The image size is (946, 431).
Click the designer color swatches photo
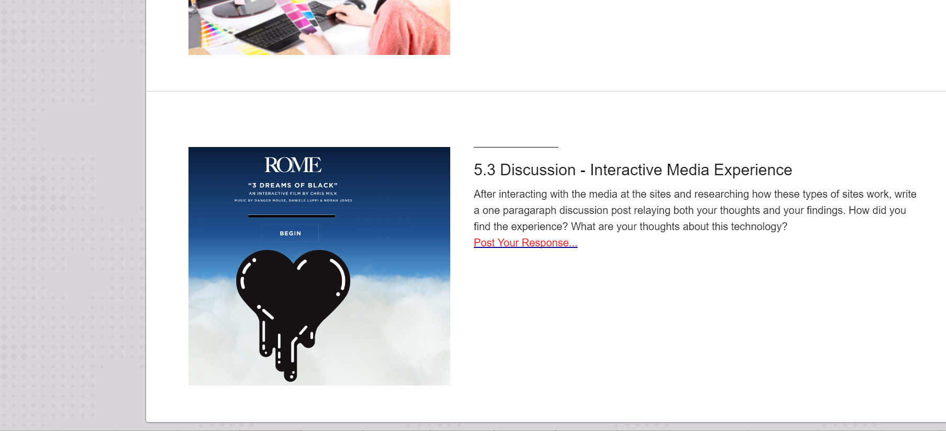(319, 27)
